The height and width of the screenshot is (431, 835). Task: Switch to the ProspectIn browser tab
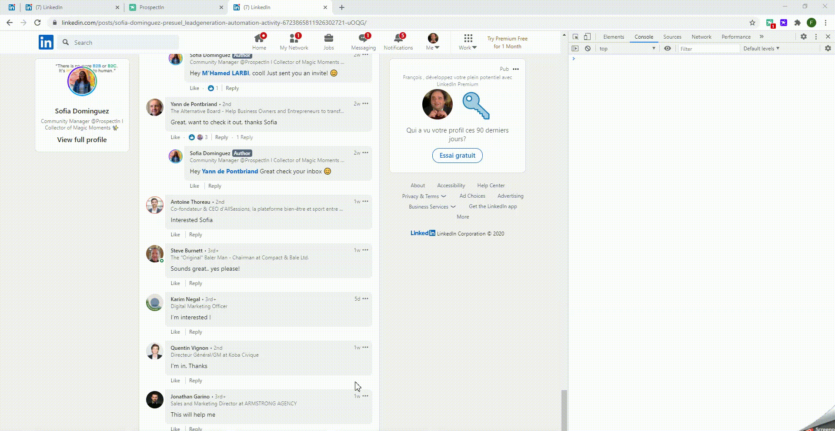(x=176, y=7)
